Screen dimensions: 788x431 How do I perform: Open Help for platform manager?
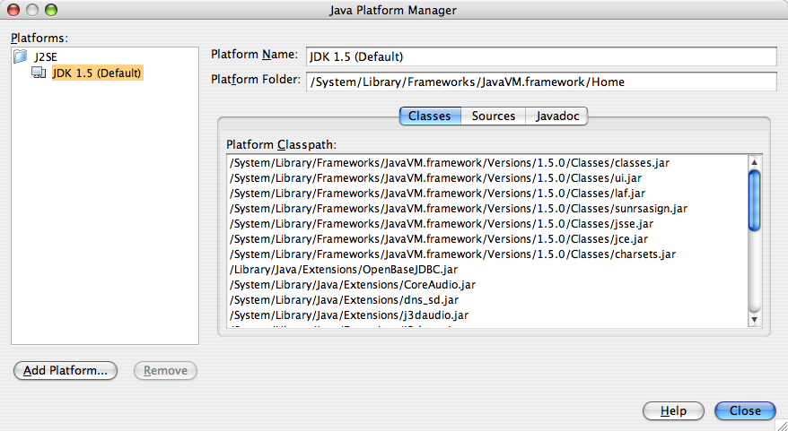click(x=673, y=410)
